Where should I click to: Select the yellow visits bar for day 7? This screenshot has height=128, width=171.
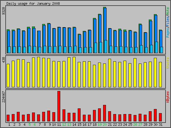pos(38,72)
